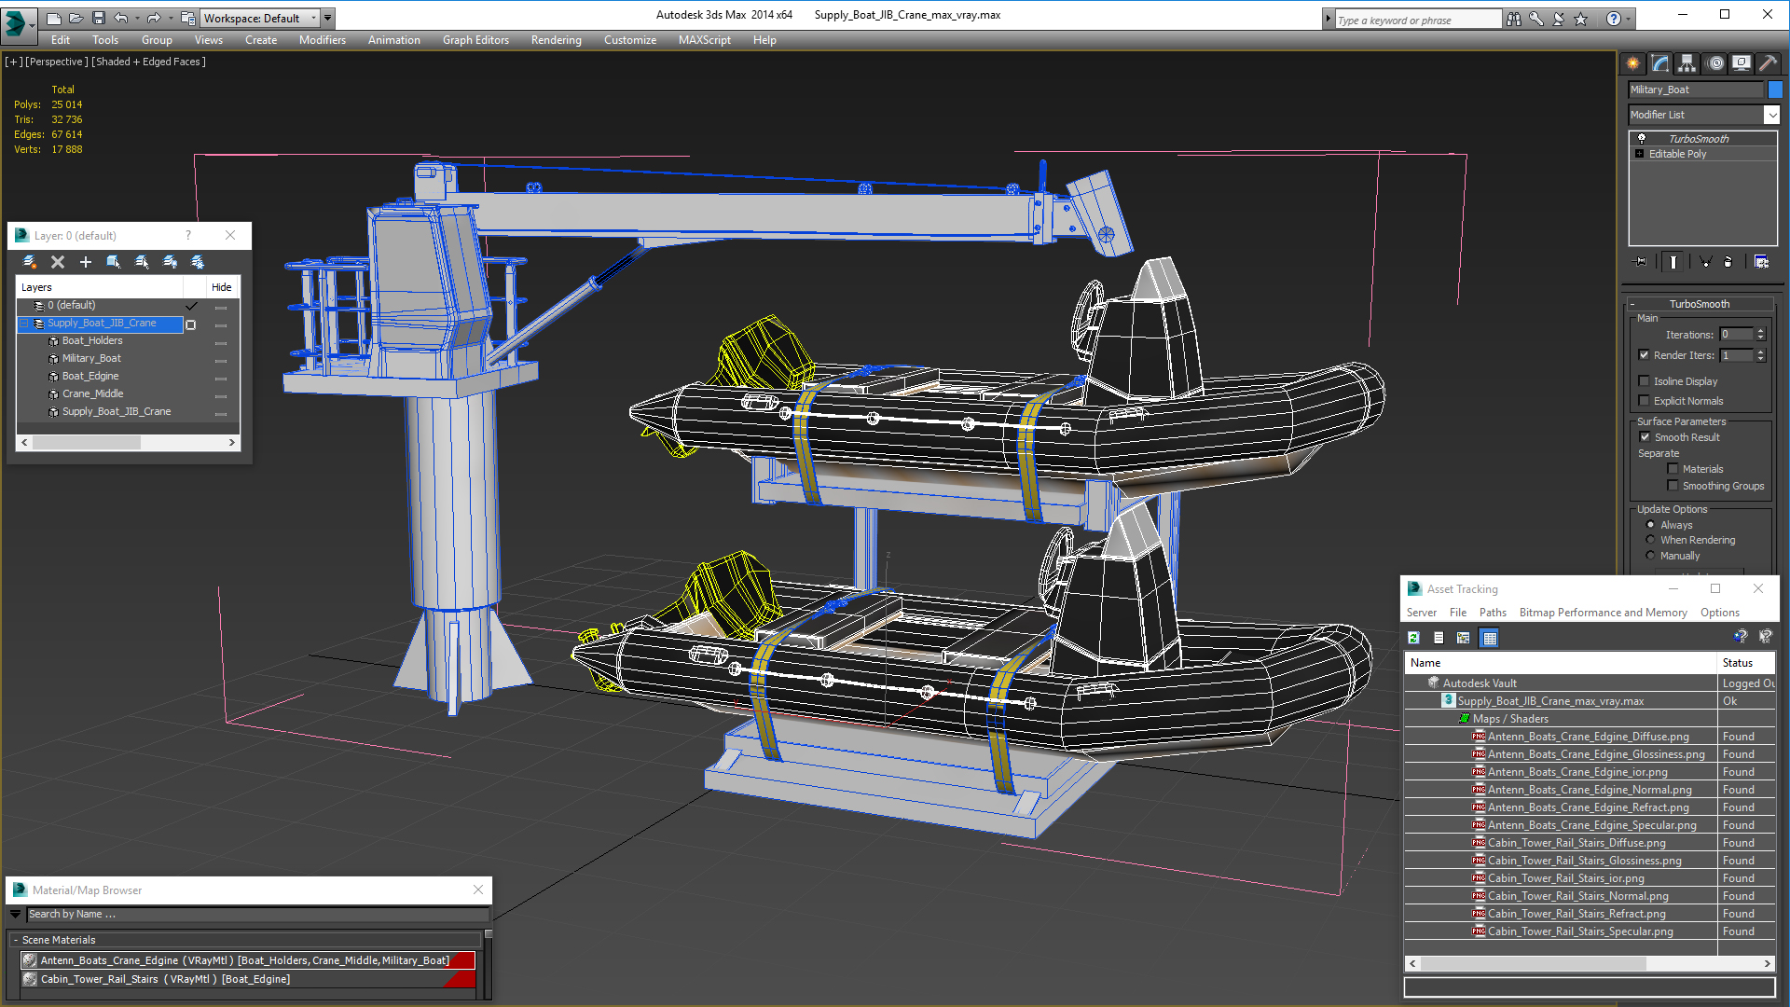
Task: Click the Save File floppy icon
Action: tap(98, 18)
